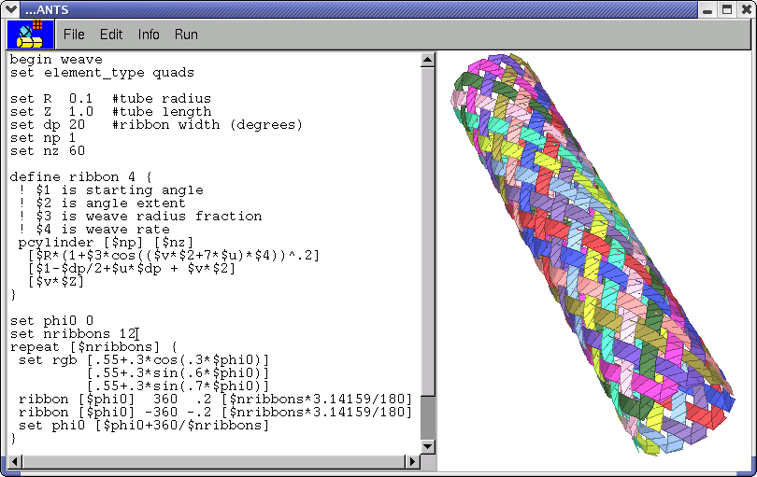Image resolution: width=757 pixels, height=477 pixels.
Task: Click the editor's scroll down arrow
Action: pyautogui.click(x=428, y=446)
